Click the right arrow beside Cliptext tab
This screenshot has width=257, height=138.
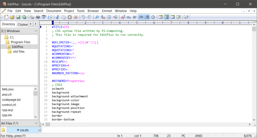click(35, 24)
